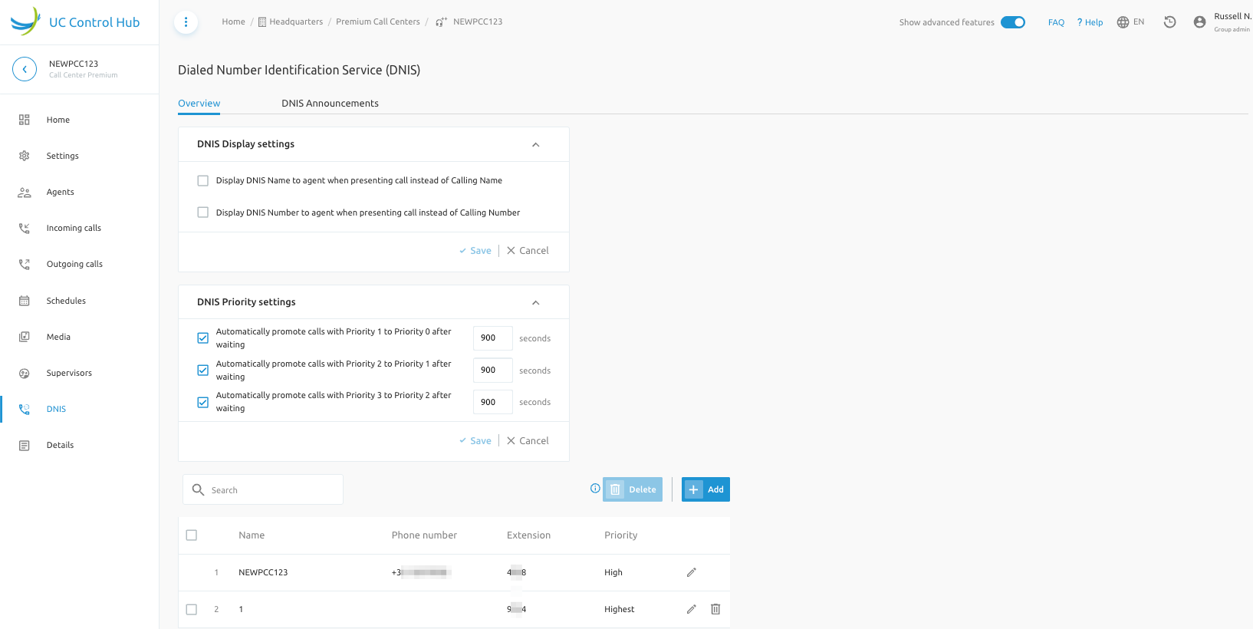The height and width of the screenshot is (629, 1253).
Task: Click the info icon next to Delete
Action: tap(595, 489)
